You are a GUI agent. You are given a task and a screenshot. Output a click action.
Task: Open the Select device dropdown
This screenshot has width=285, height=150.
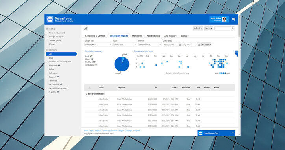pyautogui.click(x=150, y=44)
